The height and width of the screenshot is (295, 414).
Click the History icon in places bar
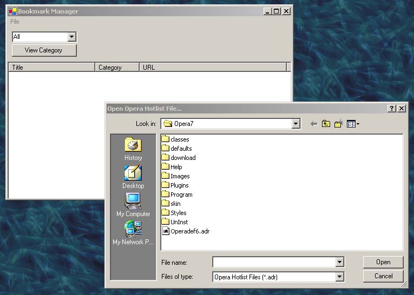coord(133,149)
